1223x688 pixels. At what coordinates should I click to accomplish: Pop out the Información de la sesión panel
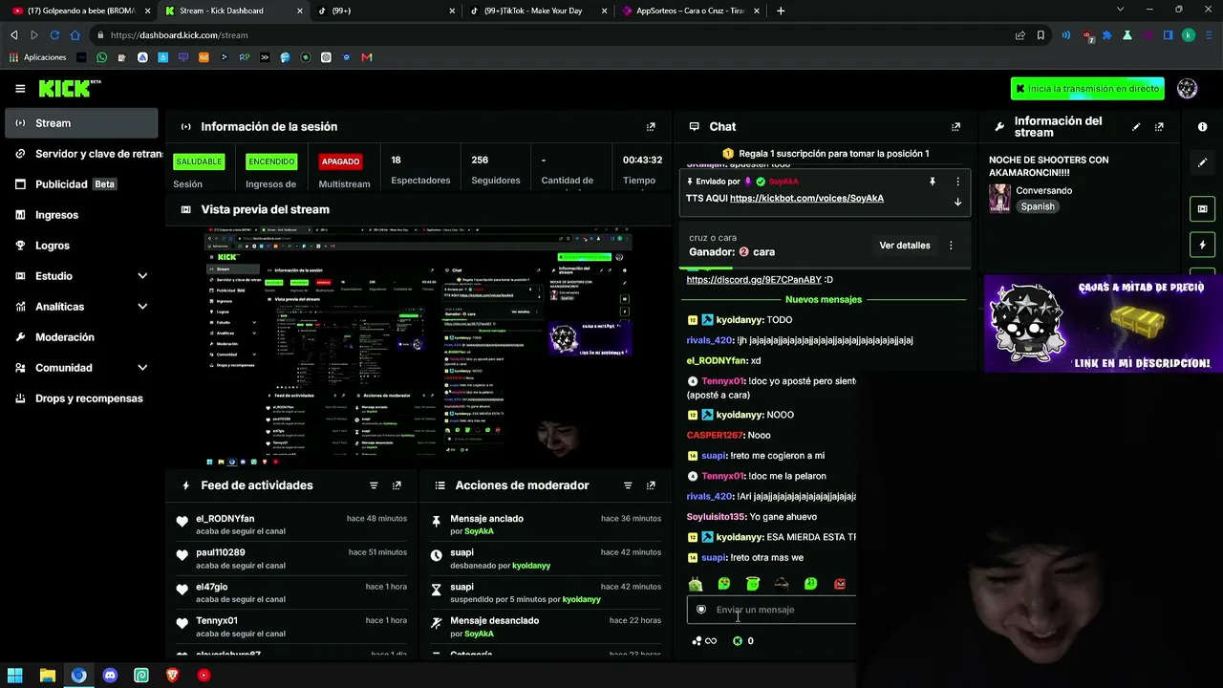coord(651,126)
